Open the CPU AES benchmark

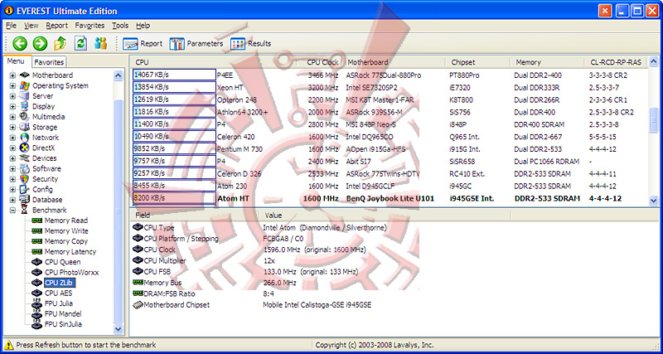point(58,293)
